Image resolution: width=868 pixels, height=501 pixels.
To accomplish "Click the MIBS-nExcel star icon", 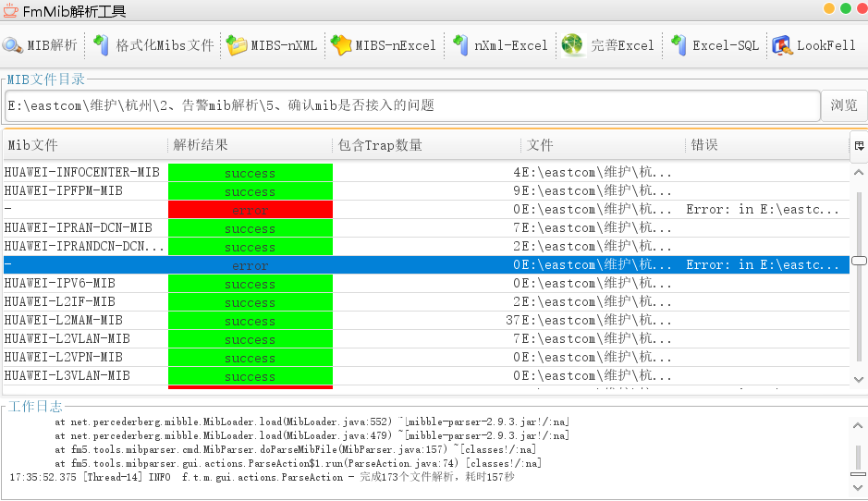I will (341, 45).
